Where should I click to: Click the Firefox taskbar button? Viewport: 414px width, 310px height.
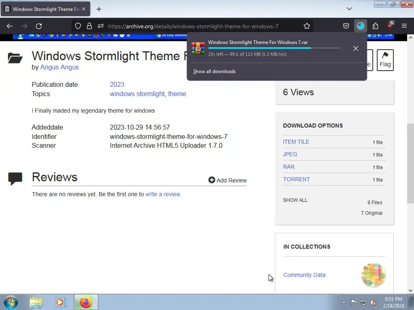click(x=86, y=302)
